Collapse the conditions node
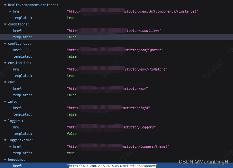233x168 pixels. [x=5, y=24]
